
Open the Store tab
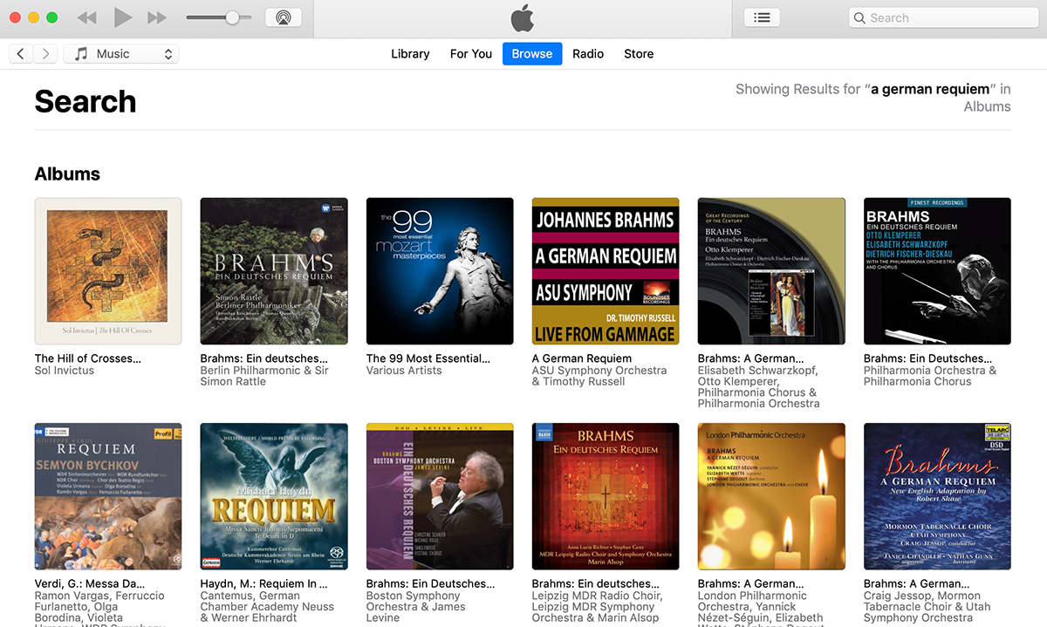pos(639,54)
